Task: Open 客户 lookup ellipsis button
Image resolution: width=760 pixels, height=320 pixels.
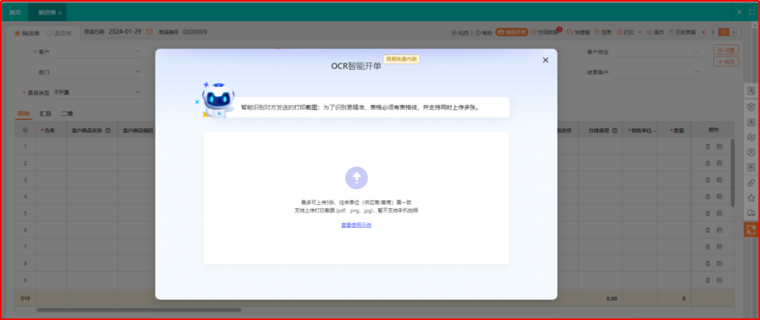Action: coord(138,51)
